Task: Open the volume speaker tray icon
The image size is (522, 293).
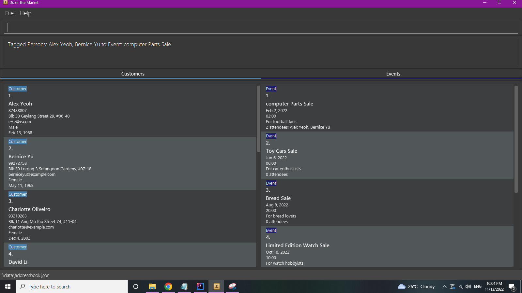Action: pos(468,286)
